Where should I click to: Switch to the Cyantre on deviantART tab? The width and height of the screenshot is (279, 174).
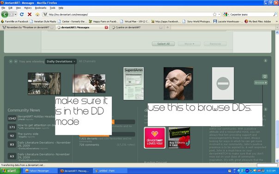[137, 27]
